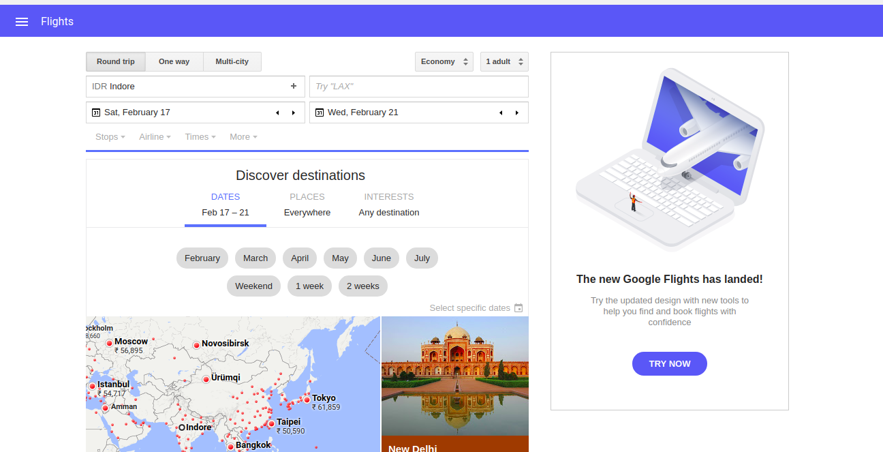883x452 pixels.
Task: Open the New Delhi destination photo card
Action: 455,384
